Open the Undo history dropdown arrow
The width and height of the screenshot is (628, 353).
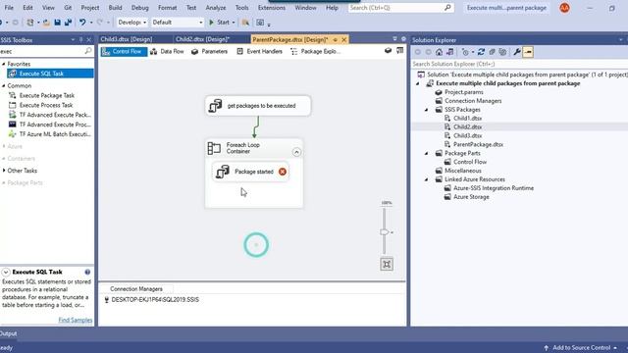(x=91, y=23)
